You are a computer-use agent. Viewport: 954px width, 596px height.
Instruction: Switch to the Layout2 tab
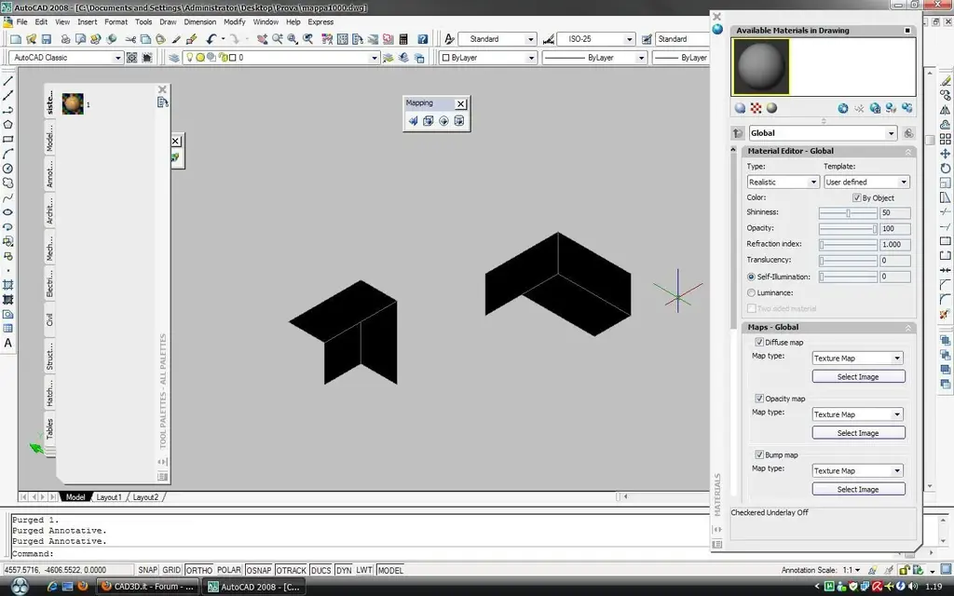point(145,497)
